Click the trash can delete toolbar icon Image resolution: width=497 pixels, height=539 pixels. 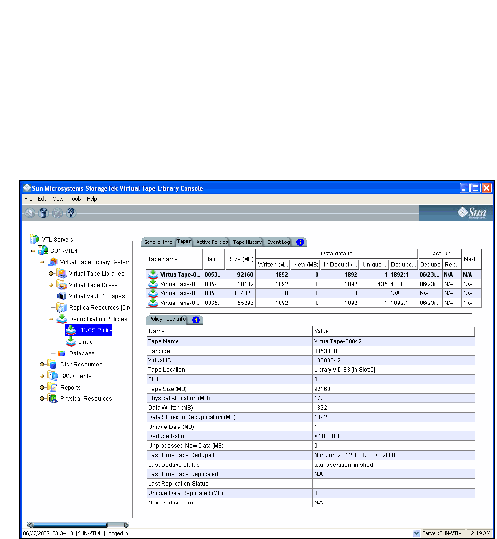[x=44, y=213]
